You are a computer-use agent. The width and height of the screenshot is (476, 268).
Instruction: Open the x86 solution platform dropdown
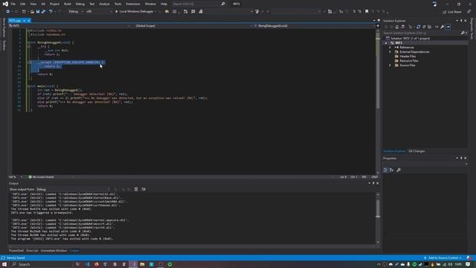98,12
